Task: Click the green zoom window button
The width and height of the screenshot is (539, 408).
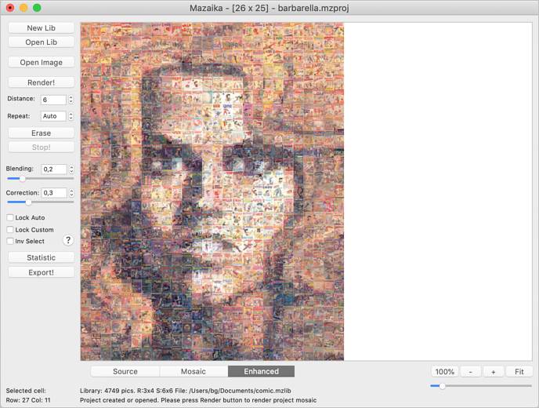Action: click(x=37, y=8)
